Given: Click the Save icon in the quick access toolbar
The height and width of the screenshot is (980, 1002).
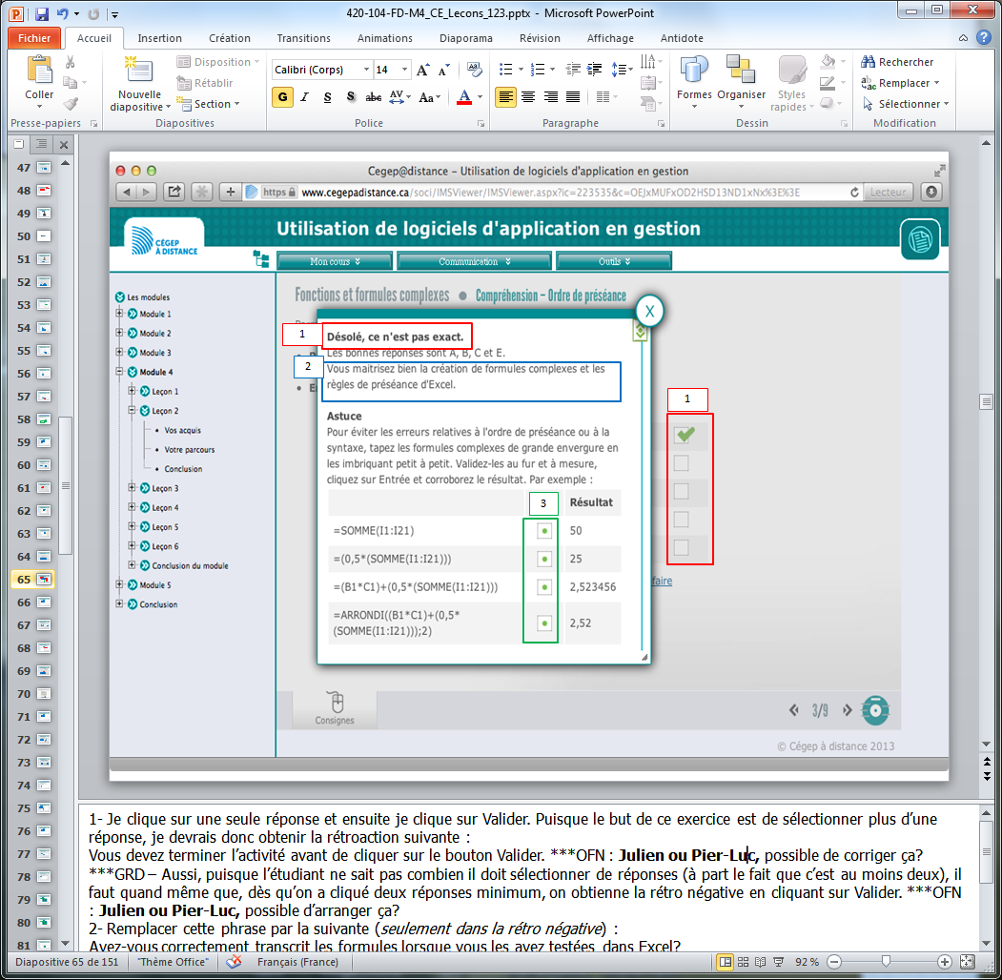Looking at the screenshot, I should click(x=42, y=14).
